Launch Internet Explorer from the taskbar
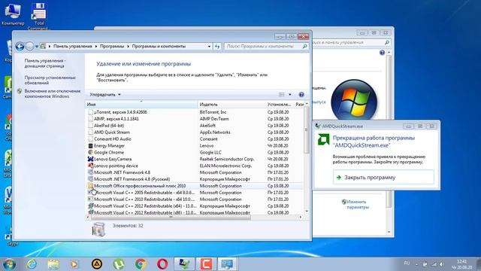 [x=32, y=264]
